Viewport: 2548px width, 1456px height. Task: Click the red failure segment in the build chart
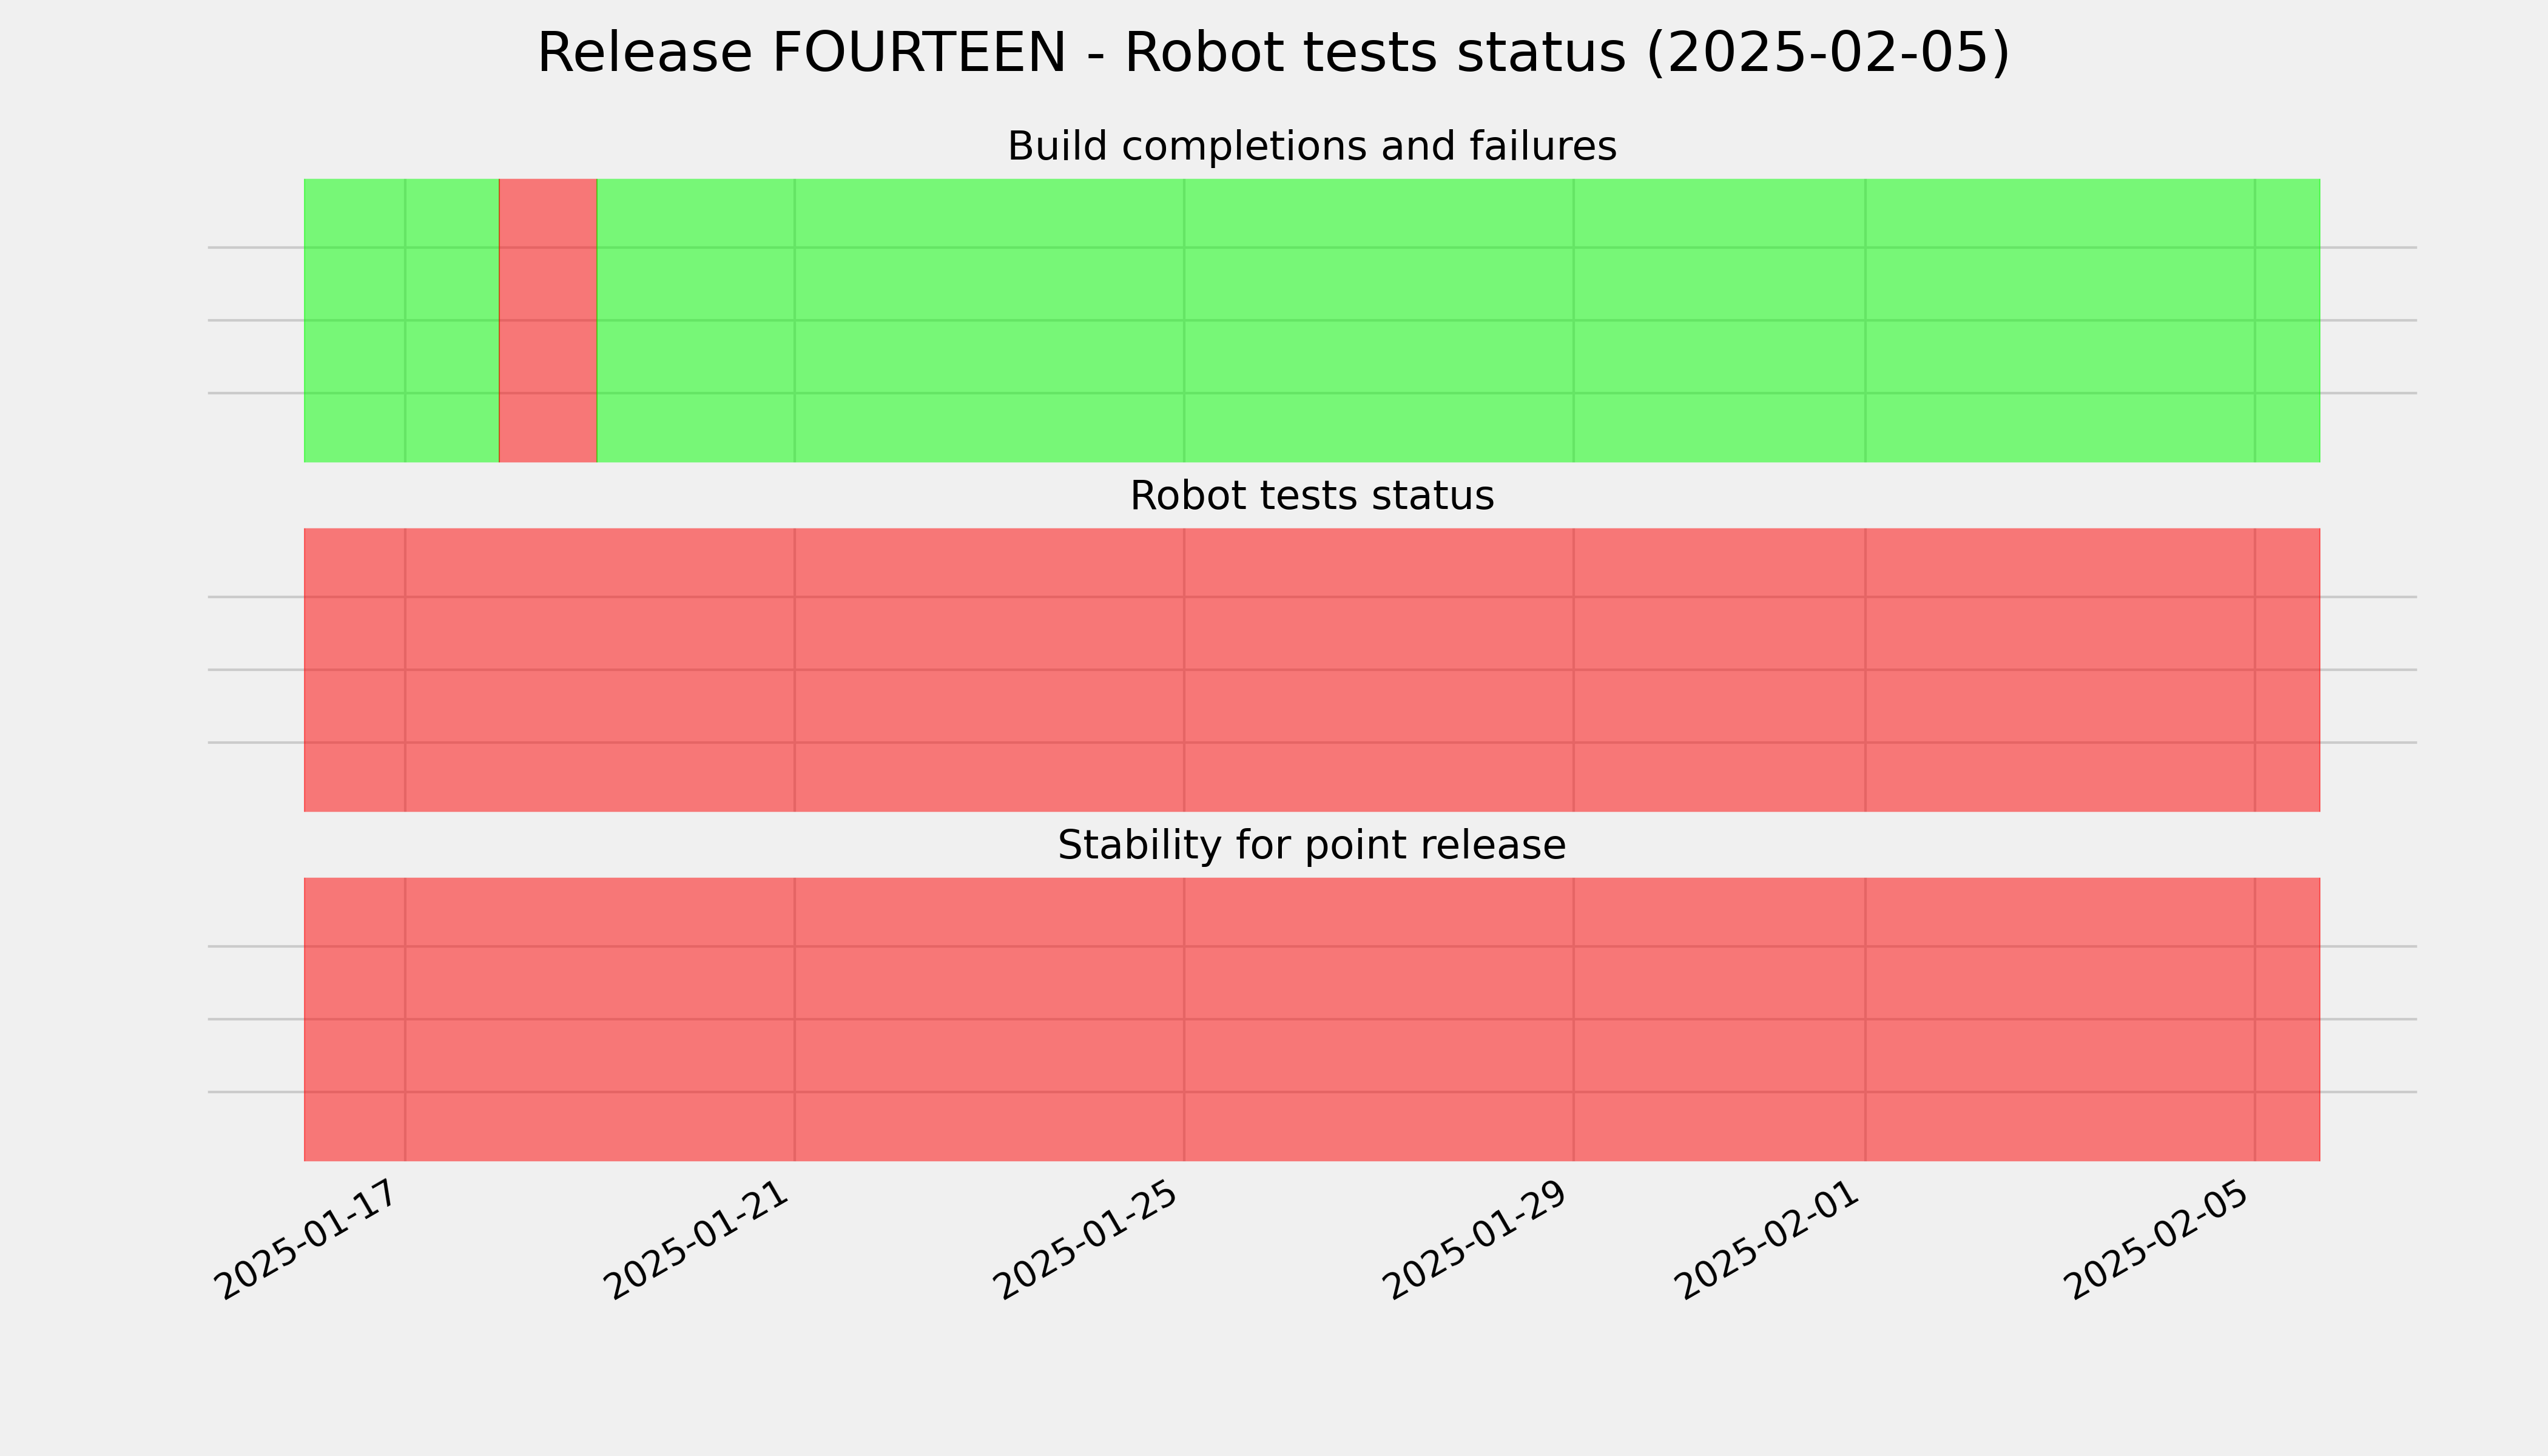pos(548,320)
